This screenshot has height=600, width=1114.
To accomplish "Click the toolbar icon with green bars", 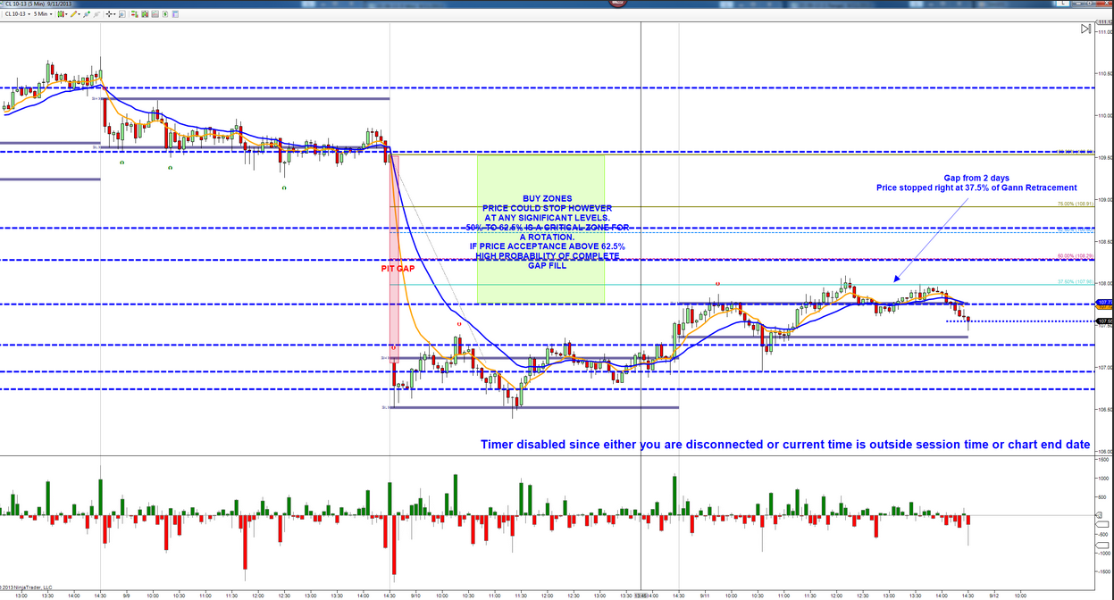I will [145, 14].
